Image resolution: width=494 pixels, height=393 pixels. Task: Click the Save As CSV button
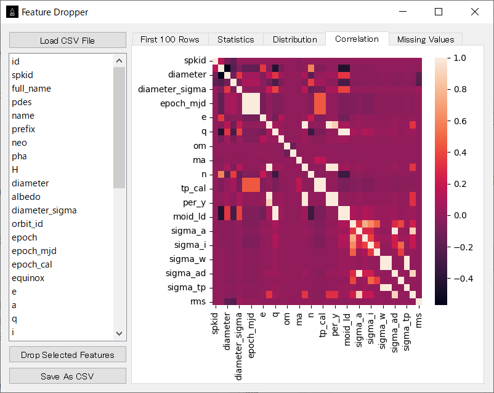click(x=67, y=376)
